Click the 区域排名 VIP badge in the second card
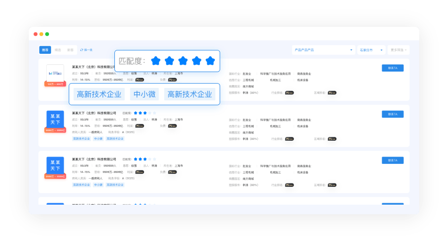This screenshot has height=245, width=448. [332, 139]
